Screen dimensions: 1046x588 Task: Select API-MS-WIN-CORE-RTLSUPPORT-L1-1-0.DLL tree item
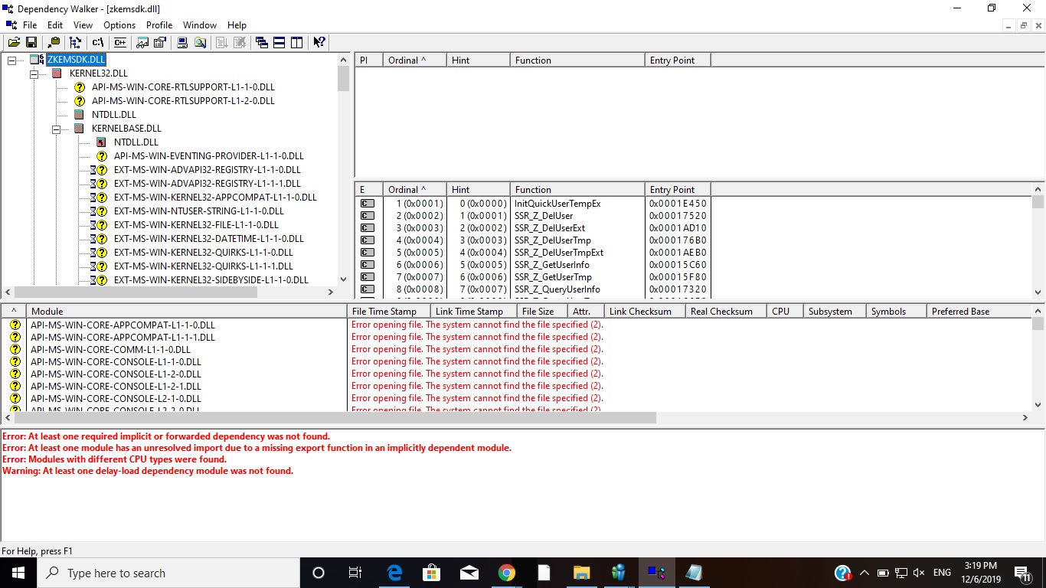(183, 87)
